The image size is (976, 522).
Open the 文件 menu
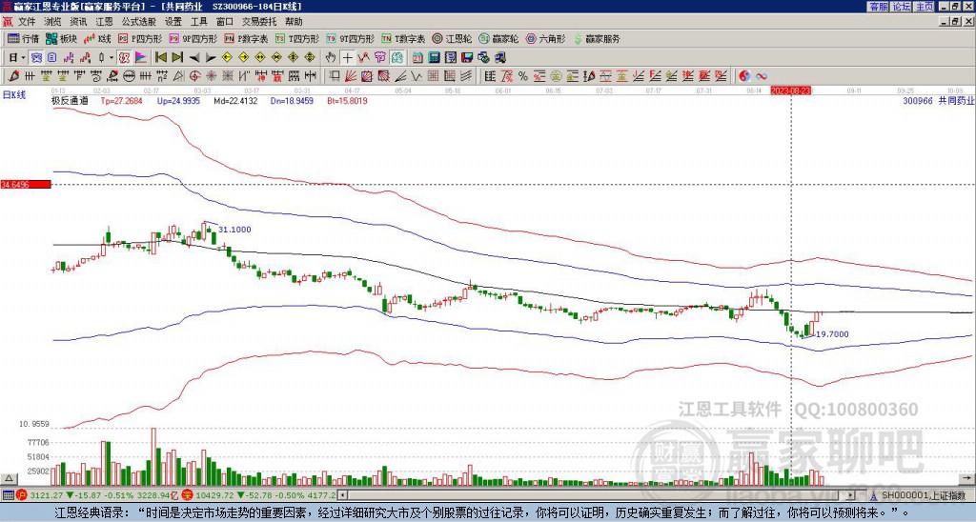coord(26,22)
